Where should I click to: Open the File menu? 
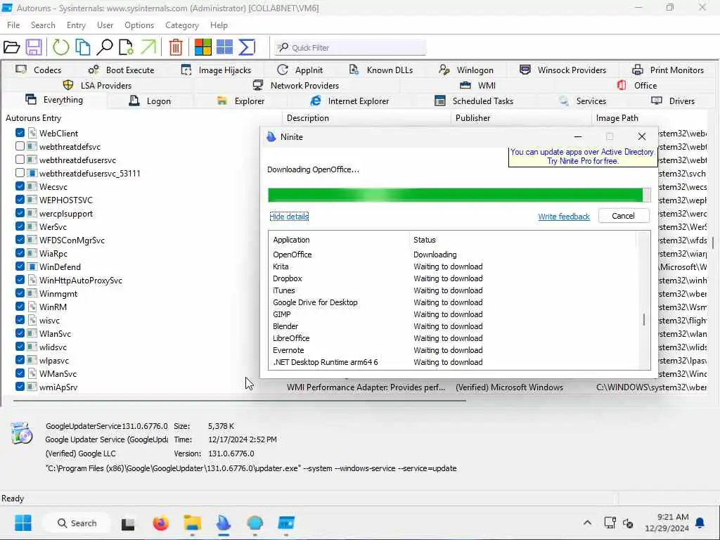pos(13,25)
